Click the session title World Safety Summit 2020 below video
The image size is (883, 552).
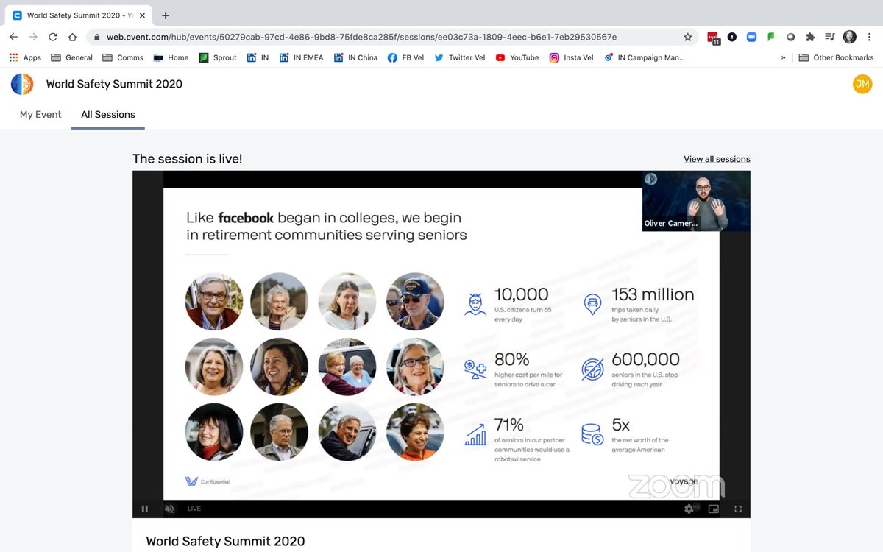pos(225,541)
